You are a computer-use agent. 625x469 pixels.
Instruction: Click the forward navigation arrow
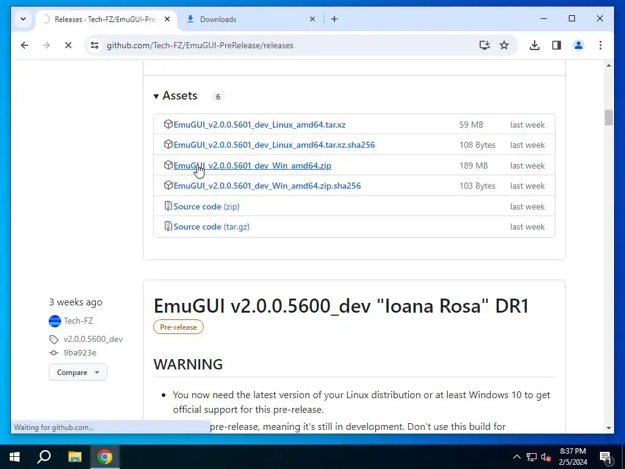(46, 45)
